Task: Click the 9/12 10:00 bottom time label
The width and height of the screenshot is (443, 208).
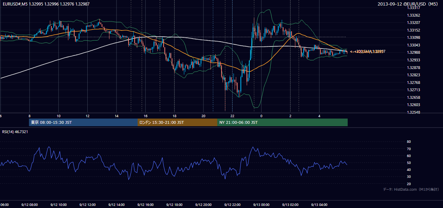Action: click(58, 205)
